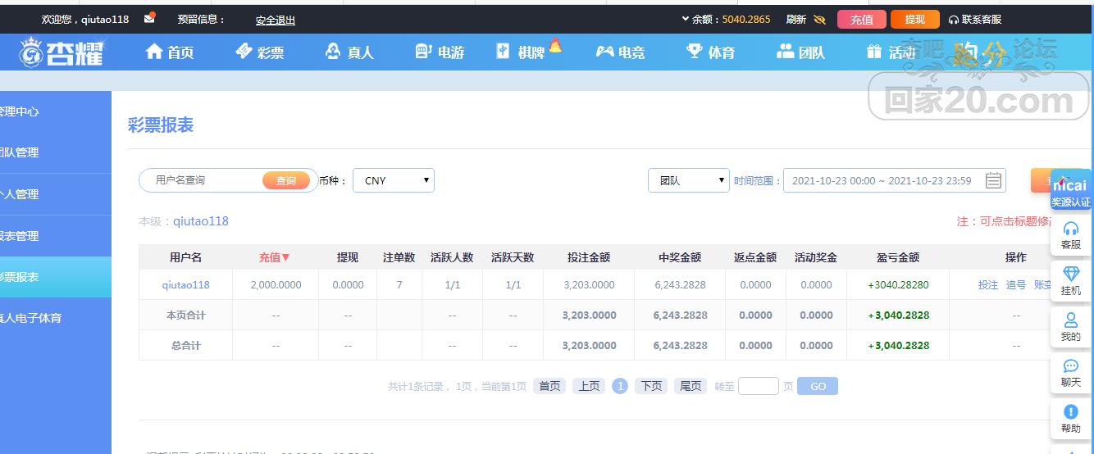Open 挂机 diamond floating icon
1094x454 pixels.
click(1071, 280)
